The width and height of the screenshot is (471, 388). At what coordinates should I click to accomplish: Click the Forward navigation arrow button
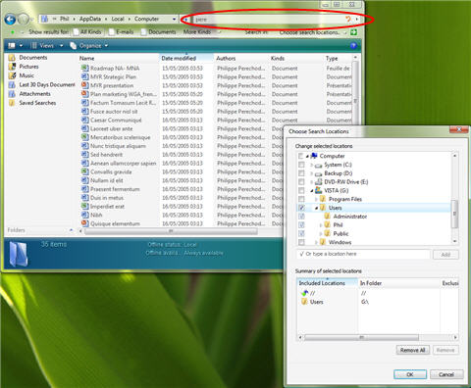tap(24, 20)
